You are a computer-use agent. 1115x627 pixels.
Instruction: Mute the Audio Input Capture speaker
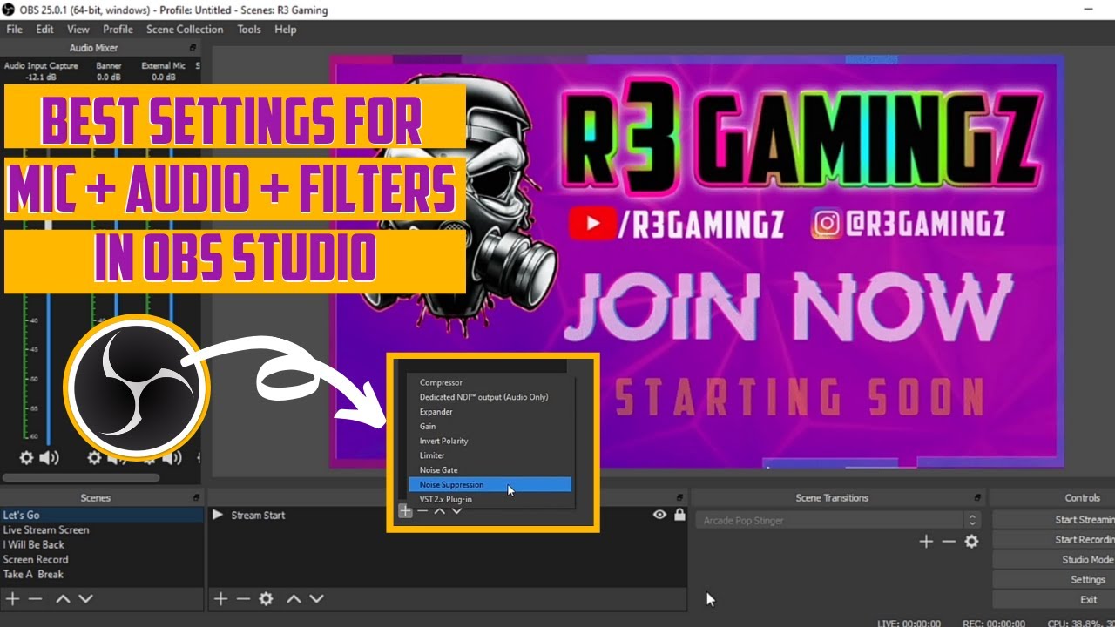click(x=49, y=458)
